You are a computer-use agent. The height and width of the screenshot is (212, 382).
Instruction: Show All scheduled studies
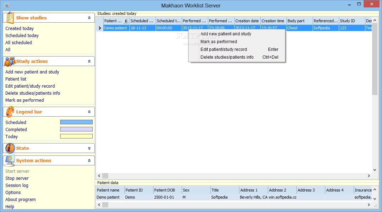pyautogui.click(x=18, y=43)
